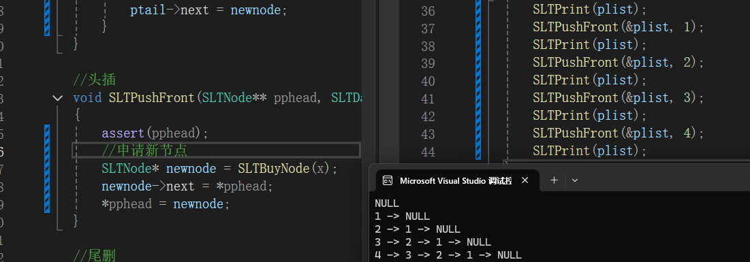Click 'SLTPushFront(&plist, 1);' in right editor
The width and height of the screenshot is (750, 262).
point(619,27)
